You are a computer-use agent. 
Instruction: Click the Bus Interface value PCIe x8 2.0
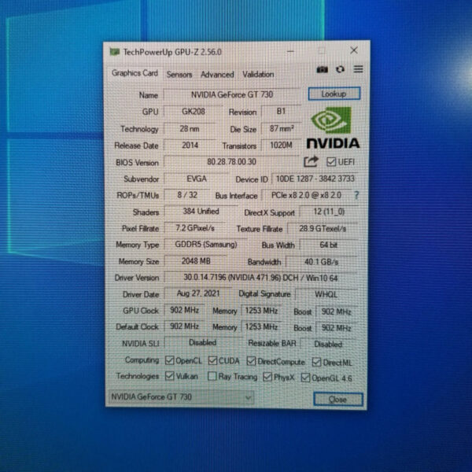(x=307, y=195)
